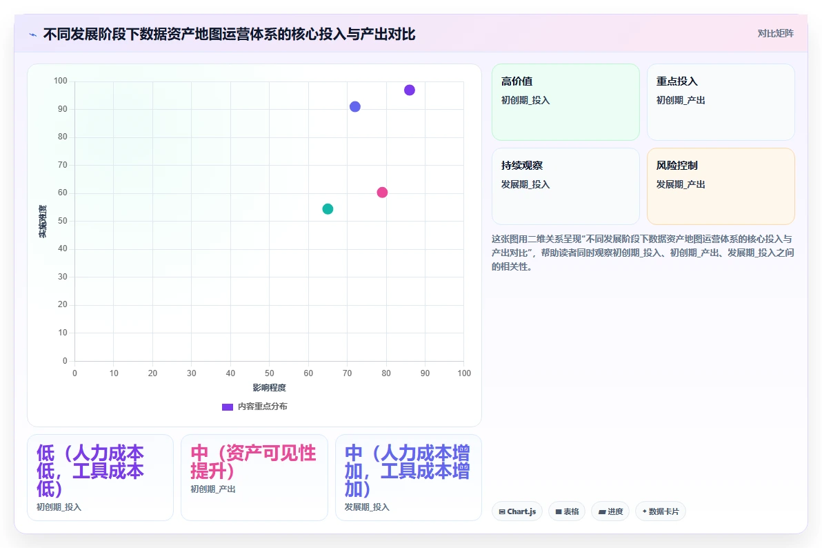Image resolution: width=822 pixels, height=548 pixels.
Task: Click the 进度 chip icon
Action: pyautogui.click(x=602, y=512)
